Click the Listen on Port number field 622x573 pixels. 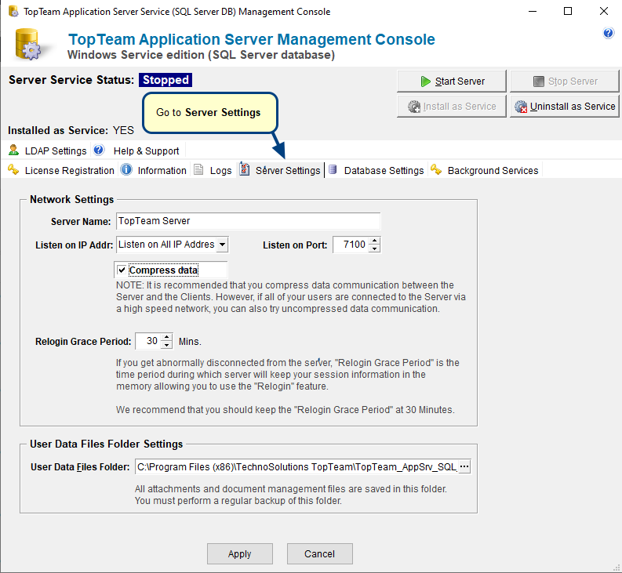[x=351, y=245]
